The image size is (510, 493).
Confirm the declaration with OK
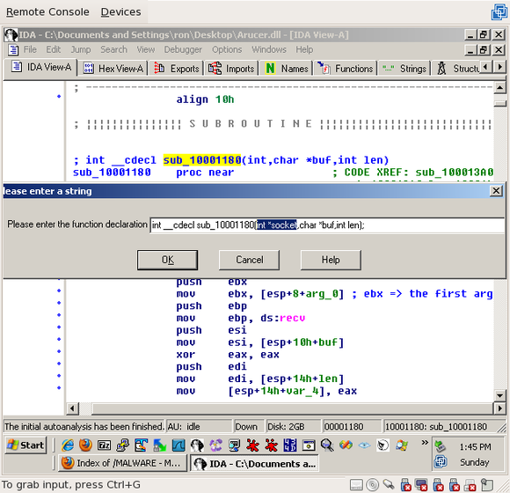pyautogui.click(x=167, y=260)
